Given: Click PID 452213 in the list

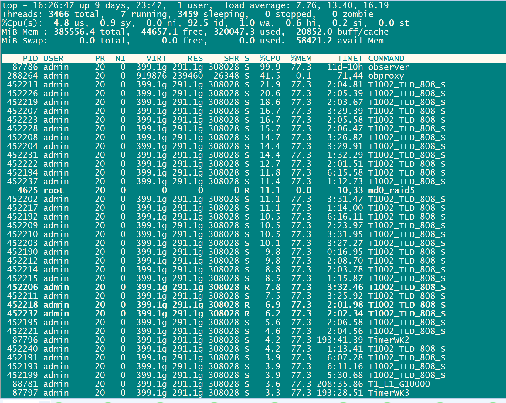Looking at the screenshot, I should 23,85.
